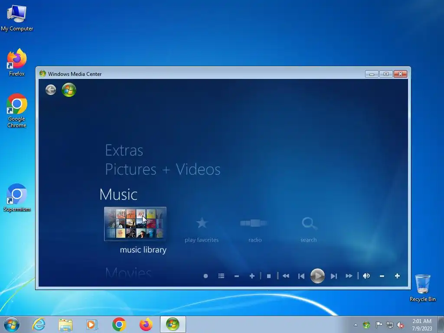Click the muted volume tray icon
Image resolution: width=444 pixels, height=333 pixels.
400,325
